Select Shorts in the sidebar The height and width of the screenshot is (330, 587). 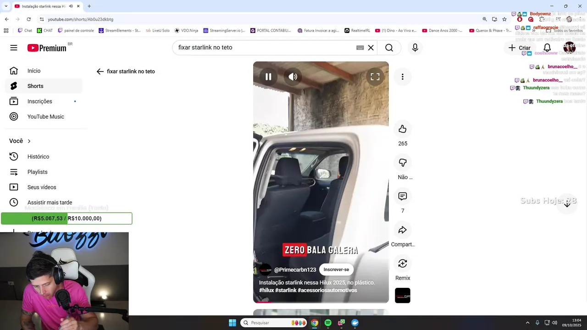click(44, 86)
